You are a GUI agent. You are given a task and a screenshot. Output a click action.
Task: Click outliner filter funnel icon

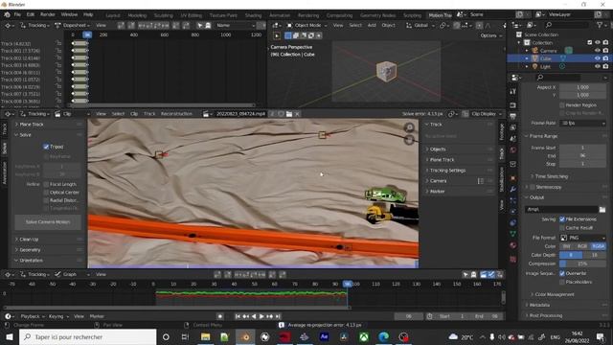pos(600,25)
